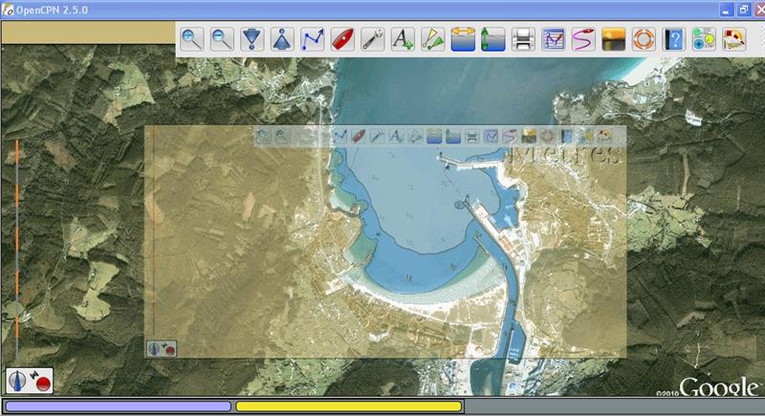Screen dimensions: 765x416
Task: Open About OpenCPN help book
Action: pyautogui.click(x=674, y=39)
